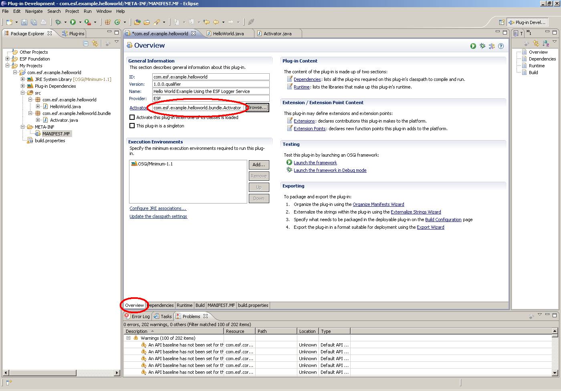
Task: Maximize the Package Explorer view
Action: 117,32
